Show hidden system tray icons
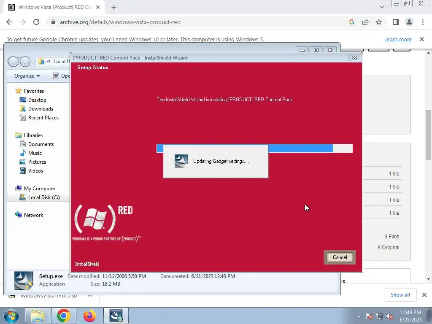Viewport: 432px width, 324px height. 359,316
